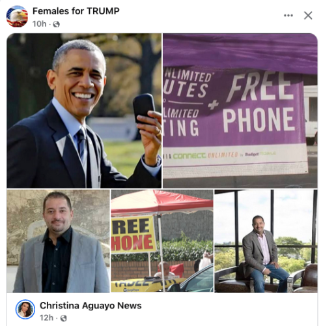This screenshot has height=326, width=323.
Task: Click the 10h post timestamp
Action: click(39, 24)
